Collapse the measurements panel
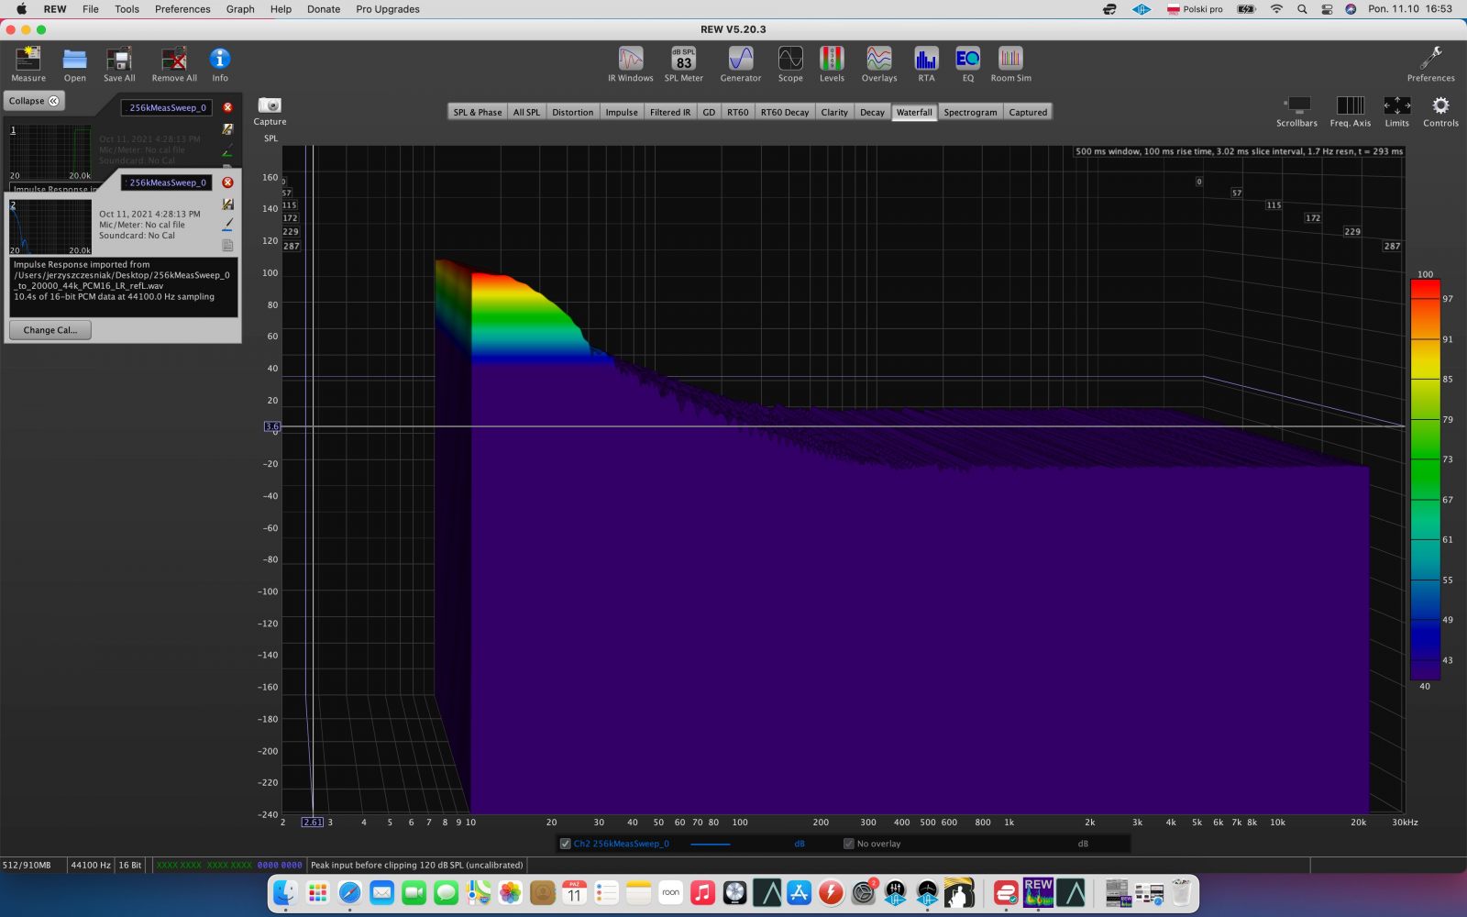 tap(34, 101)
